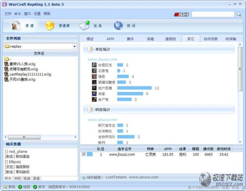Click the magnifier search icon

click(239, 14)
